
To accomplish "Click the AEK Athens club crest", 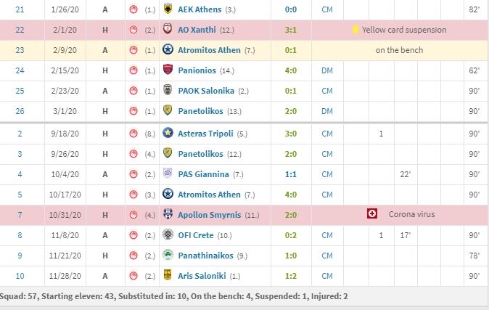I will pos(168,9).
